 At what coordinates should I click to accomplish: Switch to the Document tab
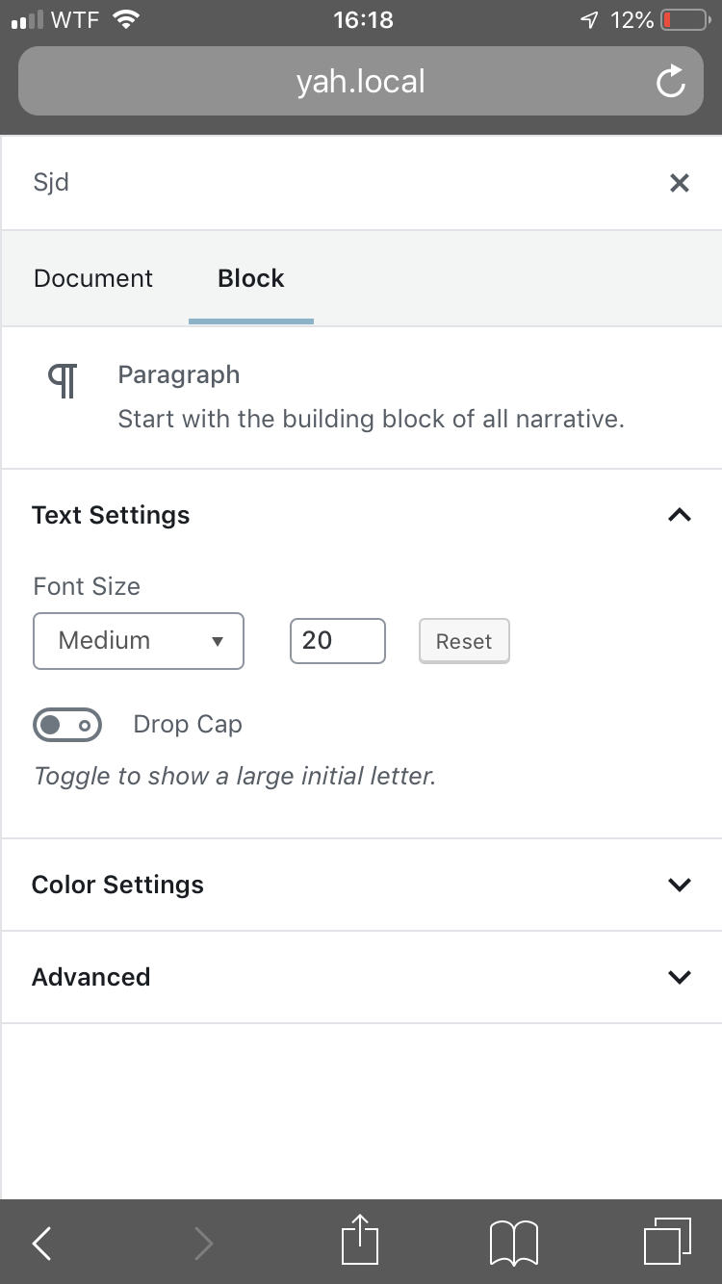coord(93,278)
